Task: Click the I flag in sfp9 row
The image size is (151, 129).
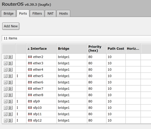Action: click(17, 101)
